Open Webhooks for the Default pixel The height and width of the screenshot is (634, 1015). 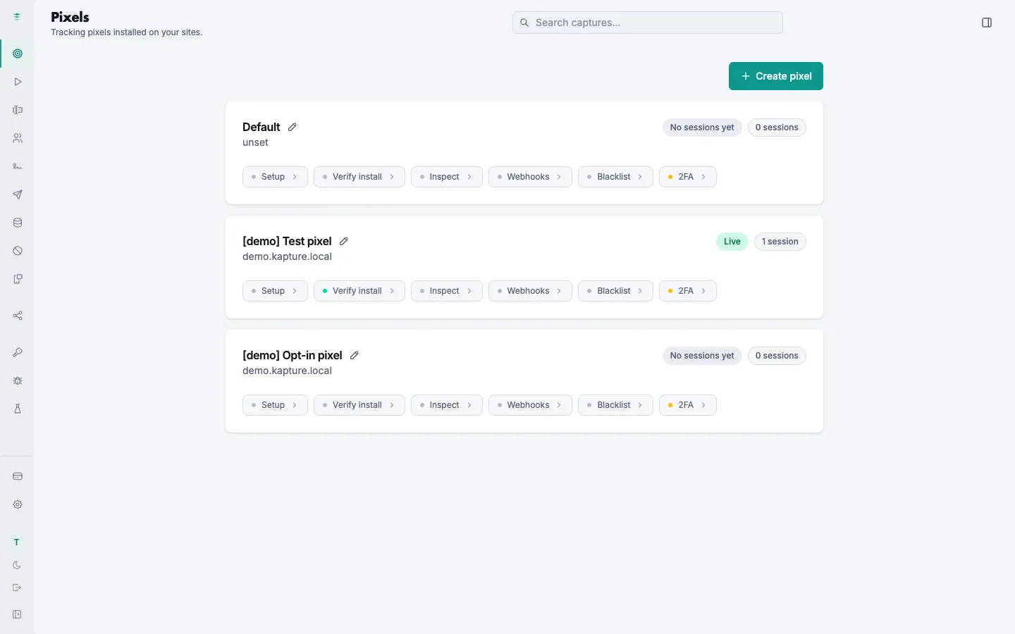coord(530,177)
